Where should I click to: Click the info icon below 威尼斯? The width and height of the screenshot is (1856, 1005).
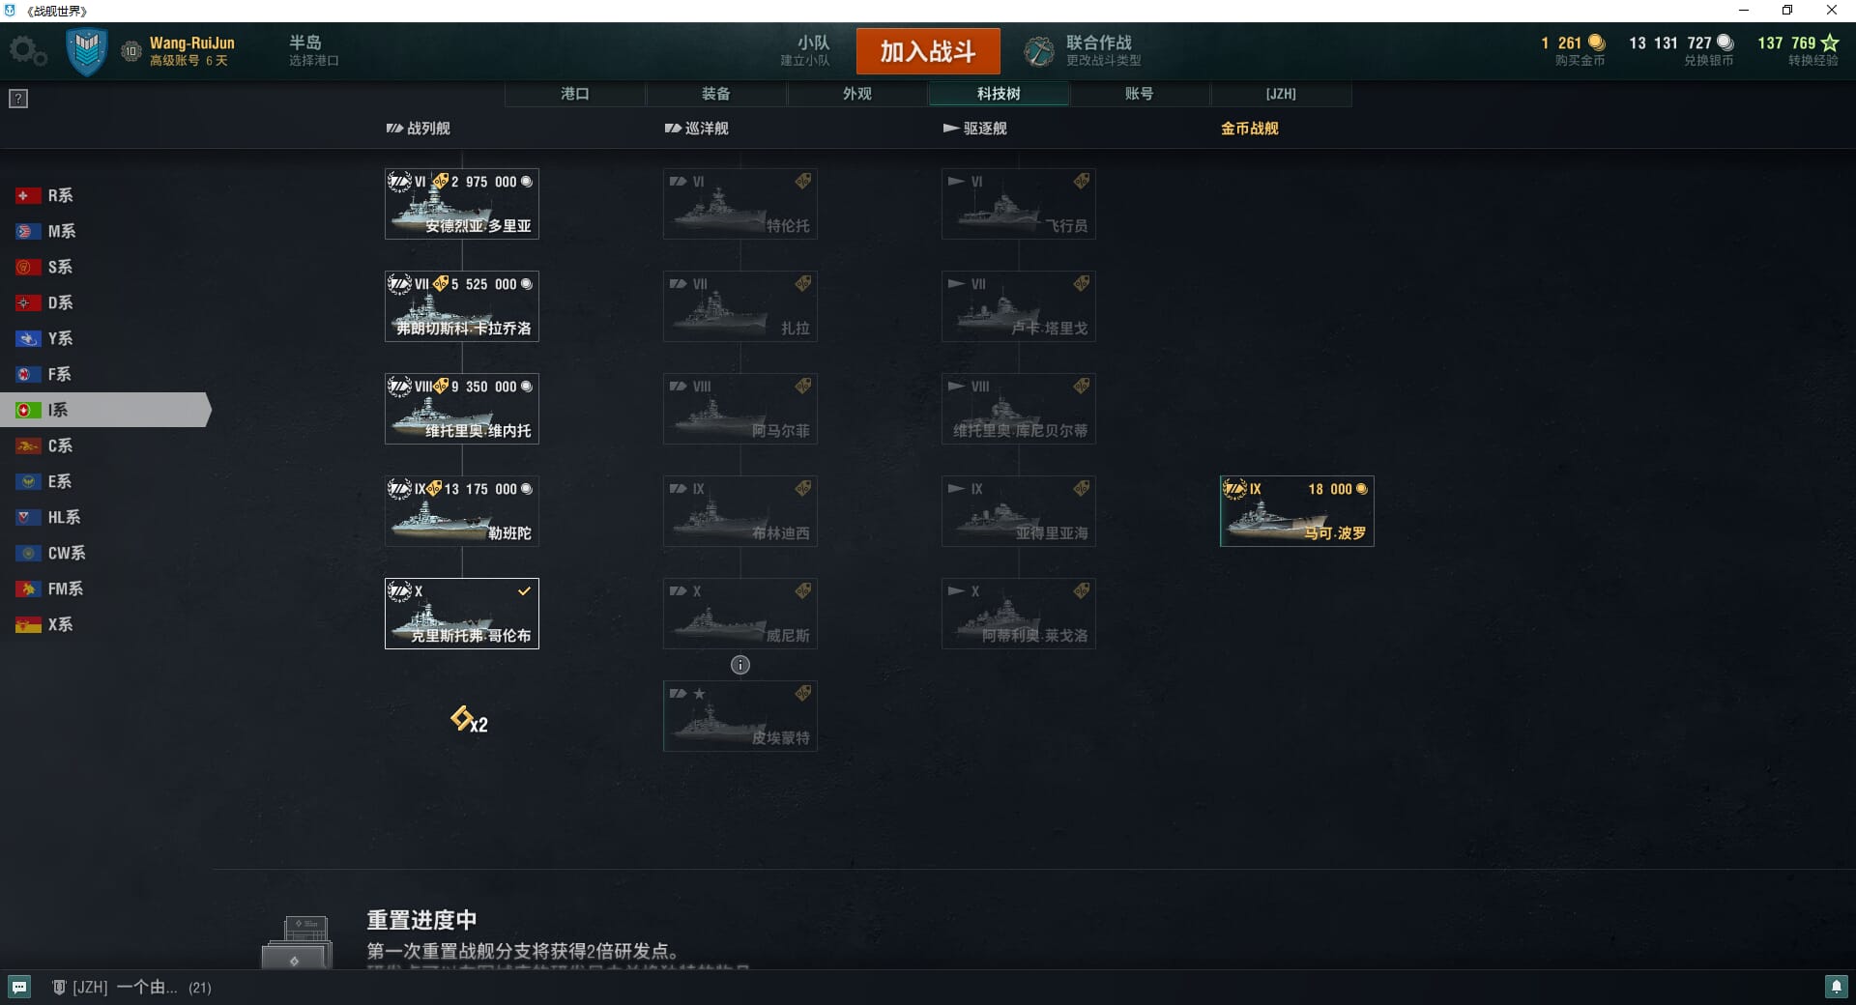tap(740, 665)
